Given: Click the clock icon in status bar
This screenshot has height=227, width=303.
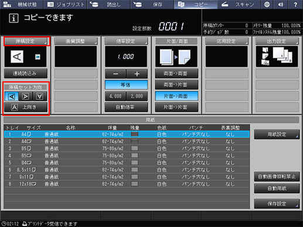Looking at the screenshot, I should coord(4,223).
